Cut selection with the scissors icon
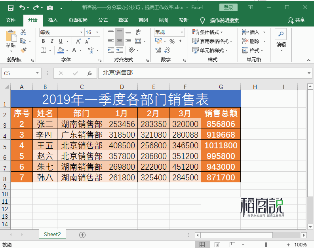This screenshot has width=314, height=248. [23, 32]
